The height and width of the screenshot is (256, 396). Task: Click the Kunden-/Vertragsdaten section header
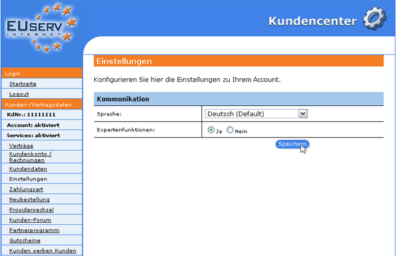(x=42, y=104)
